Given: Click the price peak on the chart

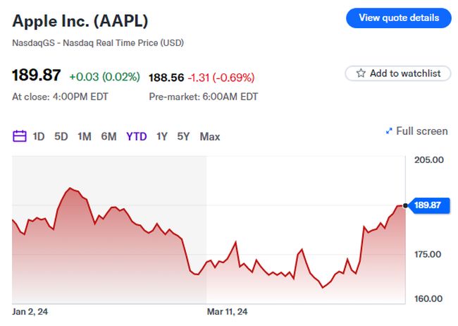Looking at the screenshot, I should pyautogui.click(x=69, y=189).
